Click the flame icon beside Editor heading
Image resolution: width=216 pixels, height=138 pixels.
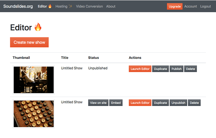[x=38, y=27]
